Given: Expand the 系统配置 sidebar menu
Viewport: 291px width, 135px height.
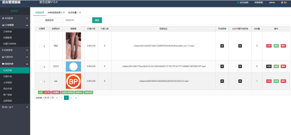Looking at the screenshot, I should 15,18.
